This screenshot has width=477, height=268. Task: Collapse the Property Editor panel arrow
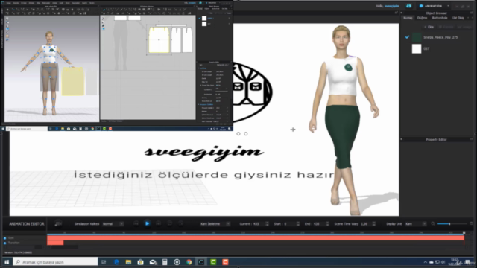pos(401,139)
